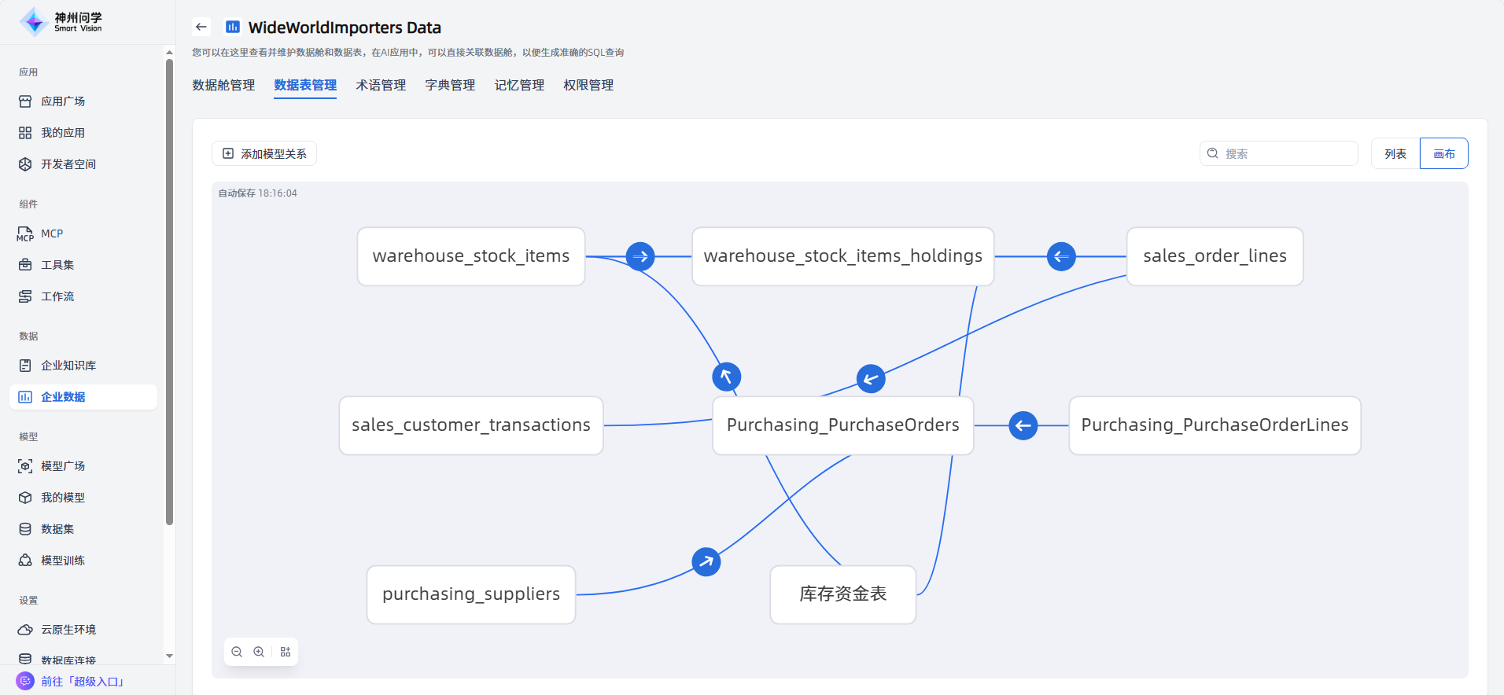The height and width of the screenshot is (695, 1504).
Task: Zoom out the canvas with the minus magnifier
Action: 237,652
